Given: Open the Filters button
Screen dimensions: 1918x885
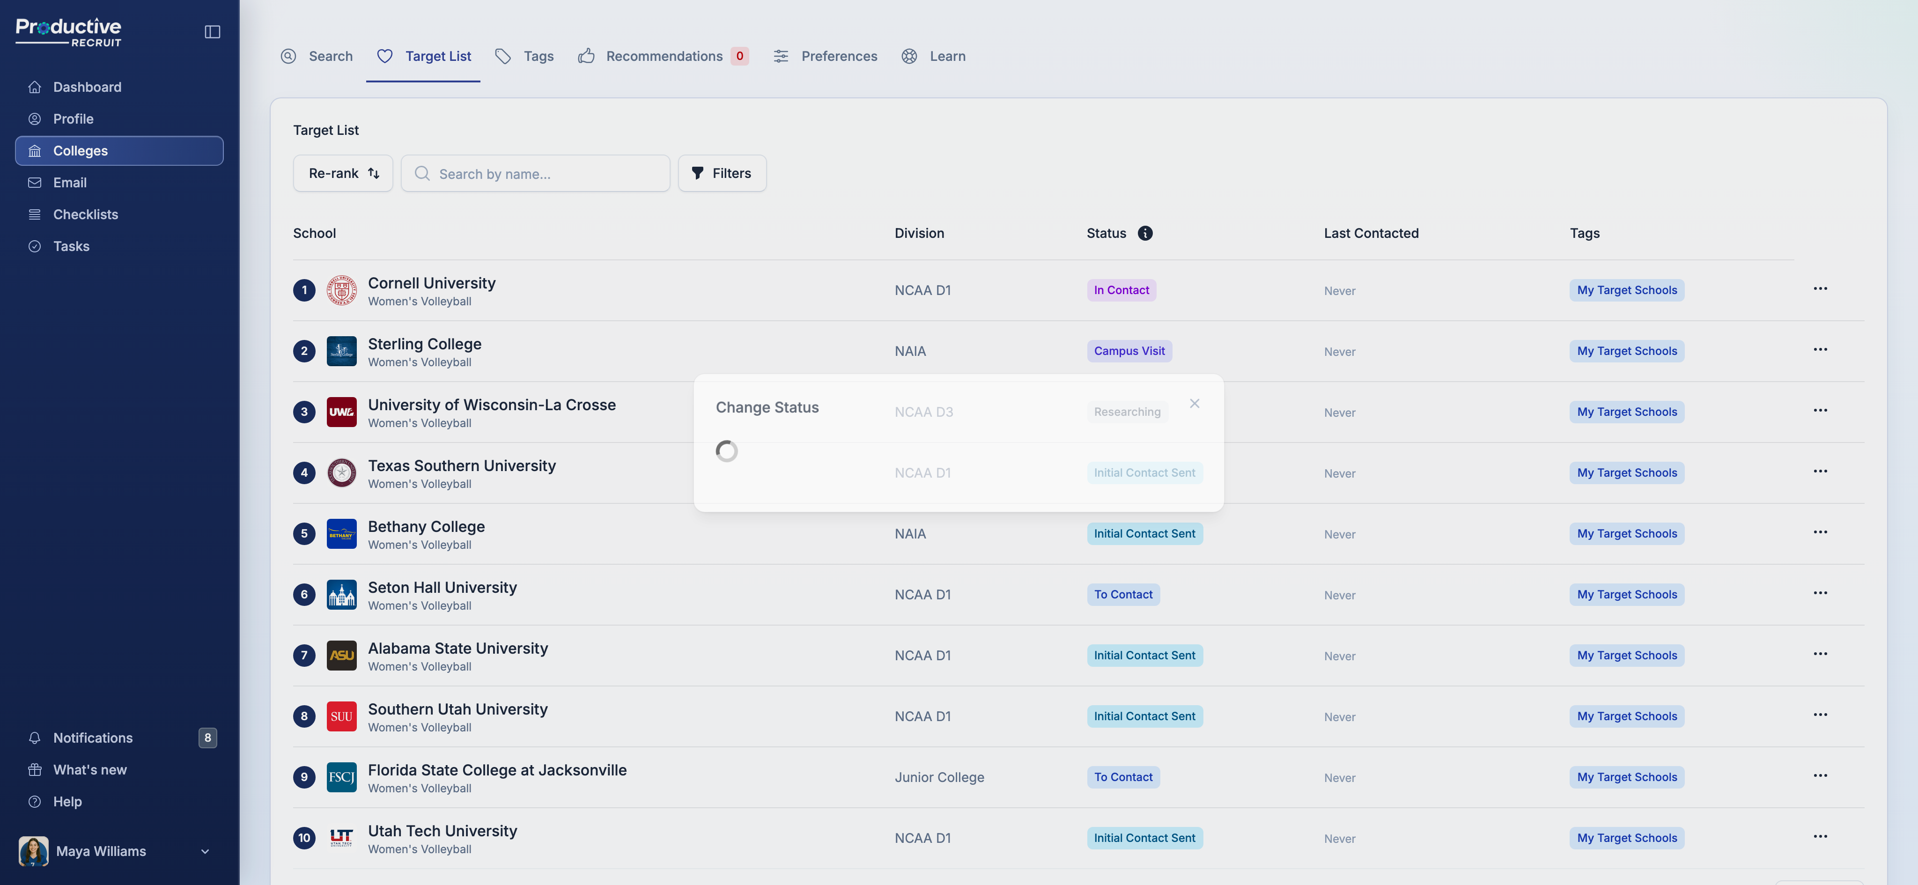Looking at the screenshot, I should coord(722,173).
